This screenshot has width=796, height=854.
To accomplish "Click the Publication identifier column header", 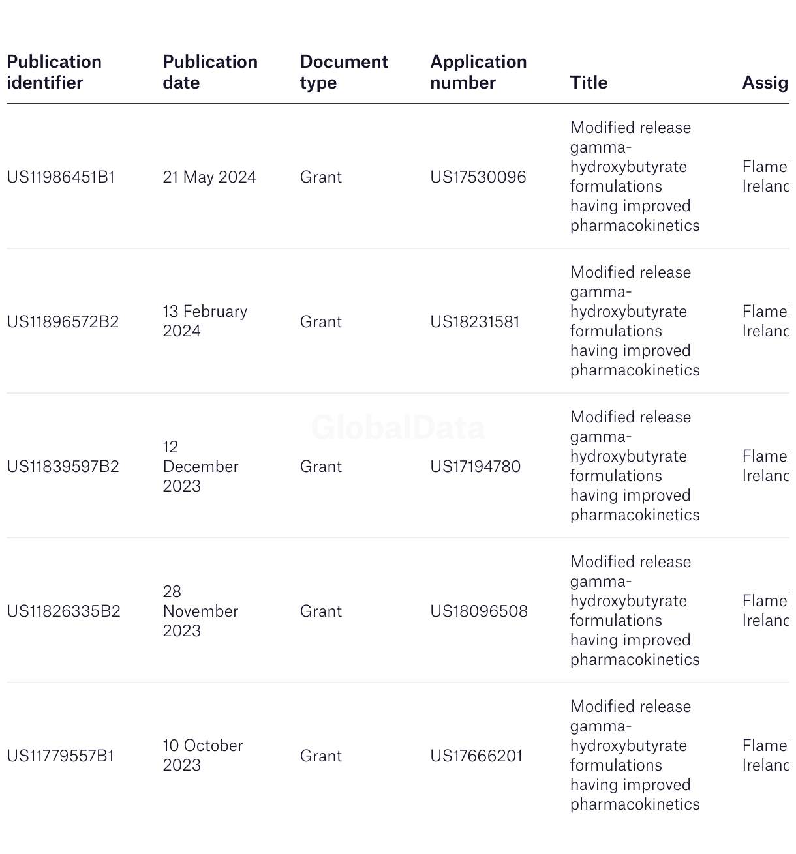I will [x=54, y=72].
